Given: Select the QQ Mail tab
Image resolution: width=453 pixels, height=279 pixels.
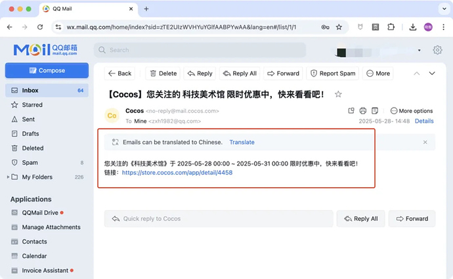Looking at the screenshot, I should (88, 9).
